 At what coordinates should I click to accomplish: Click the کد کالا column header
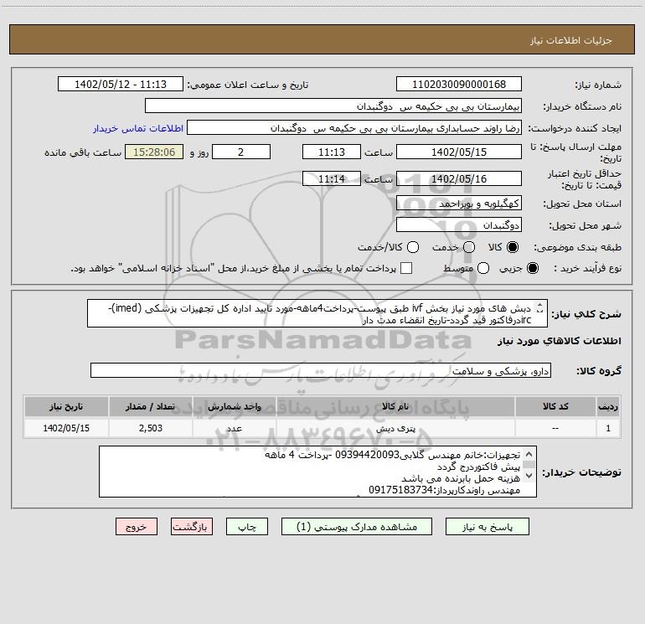point(555,406)
